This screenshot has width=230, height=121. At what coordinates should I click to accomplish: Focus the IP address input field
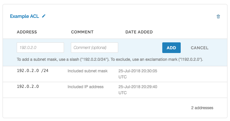tap(40, 48)
